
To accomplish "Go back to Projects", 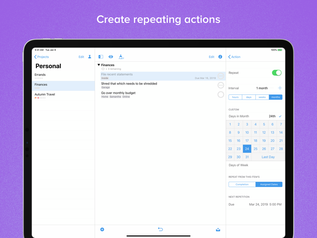I will pos(42,57).
